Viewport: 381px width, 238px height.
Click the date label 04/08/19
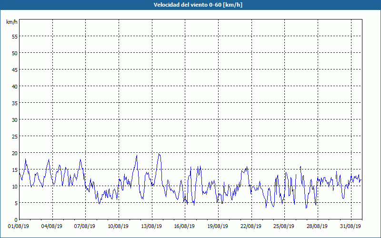pos(52,227)
